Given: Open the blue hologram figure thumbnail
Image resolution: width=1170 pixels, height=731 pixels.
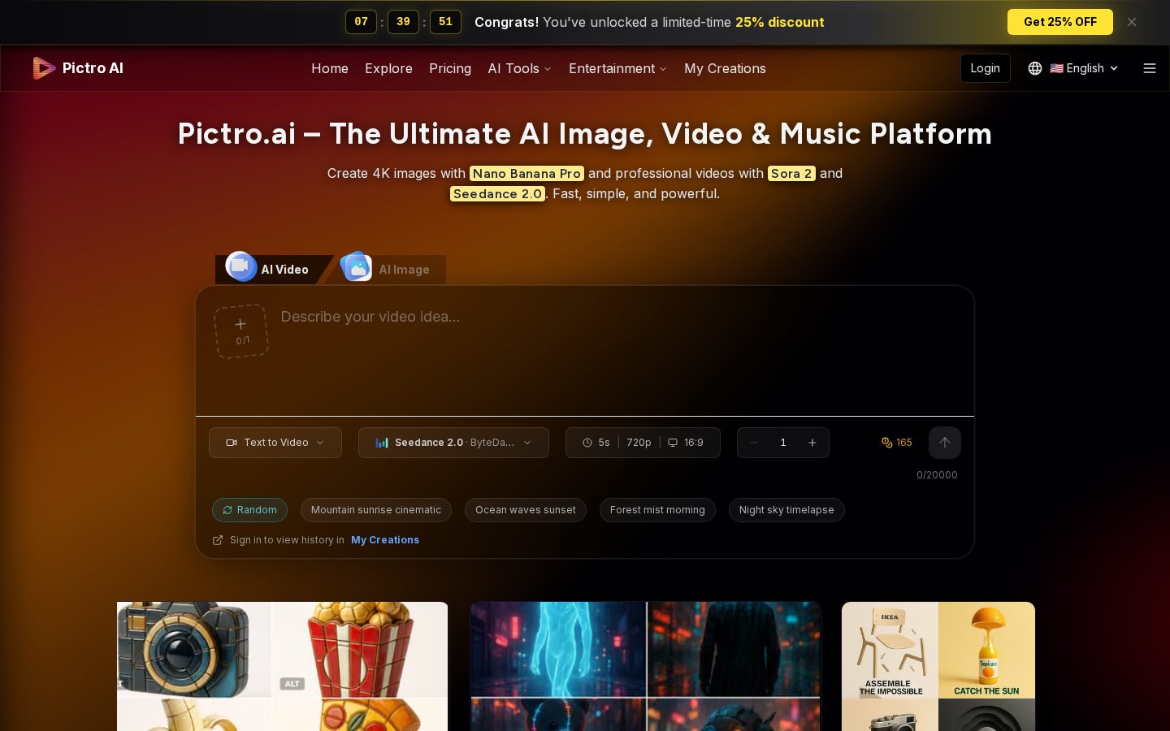Looking at the screenshot, I should pos(646,666).
